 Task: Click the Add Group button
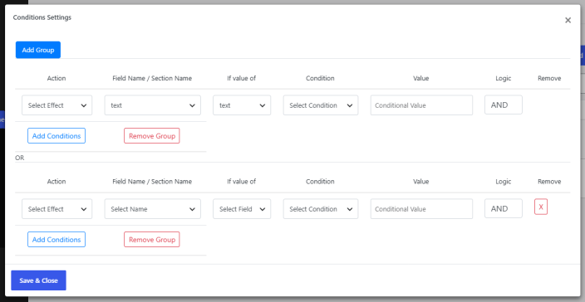pyautogui.click(x=38, y=50)
